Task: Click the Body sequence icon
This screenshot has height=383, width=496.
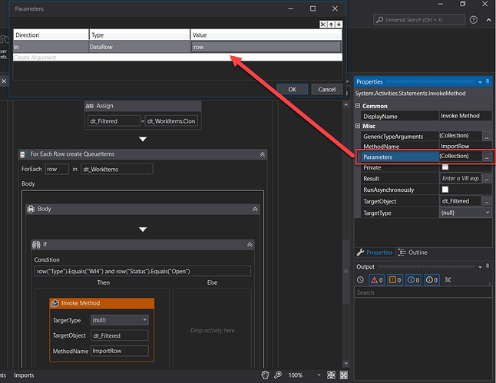Action: coord(31,209)
